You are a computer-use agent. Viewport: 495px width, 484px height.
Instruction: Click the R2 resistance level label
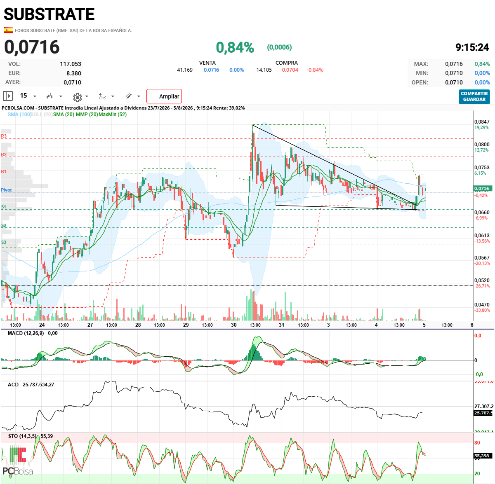point(4,154)
